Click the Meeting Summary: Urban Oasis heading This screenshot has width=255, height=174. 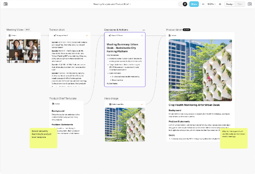point(122,48)
